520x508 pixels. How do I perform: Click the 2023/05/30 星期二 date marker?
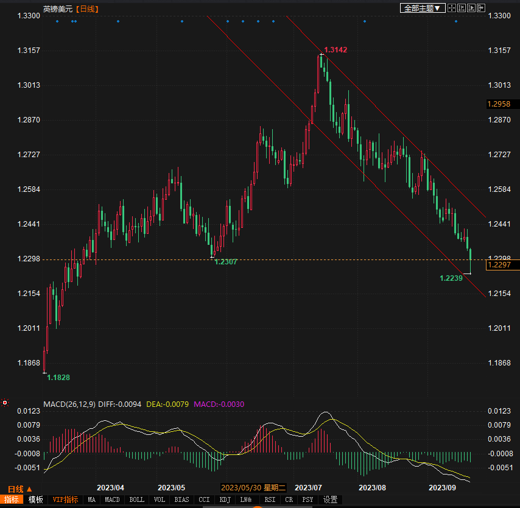253,488
